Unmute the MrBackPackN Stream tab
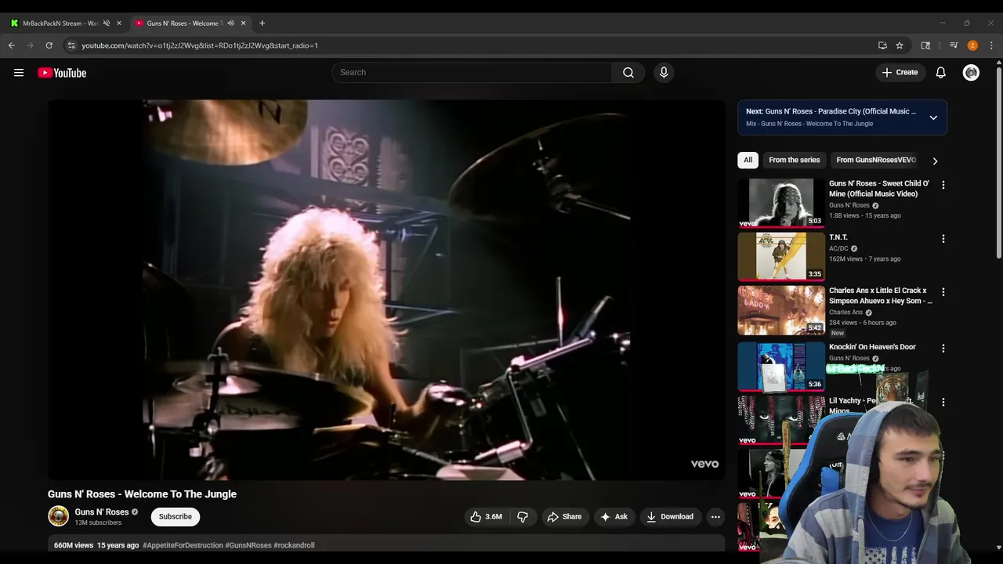The width and height of the screenshot is (1003, 564). 107,23
